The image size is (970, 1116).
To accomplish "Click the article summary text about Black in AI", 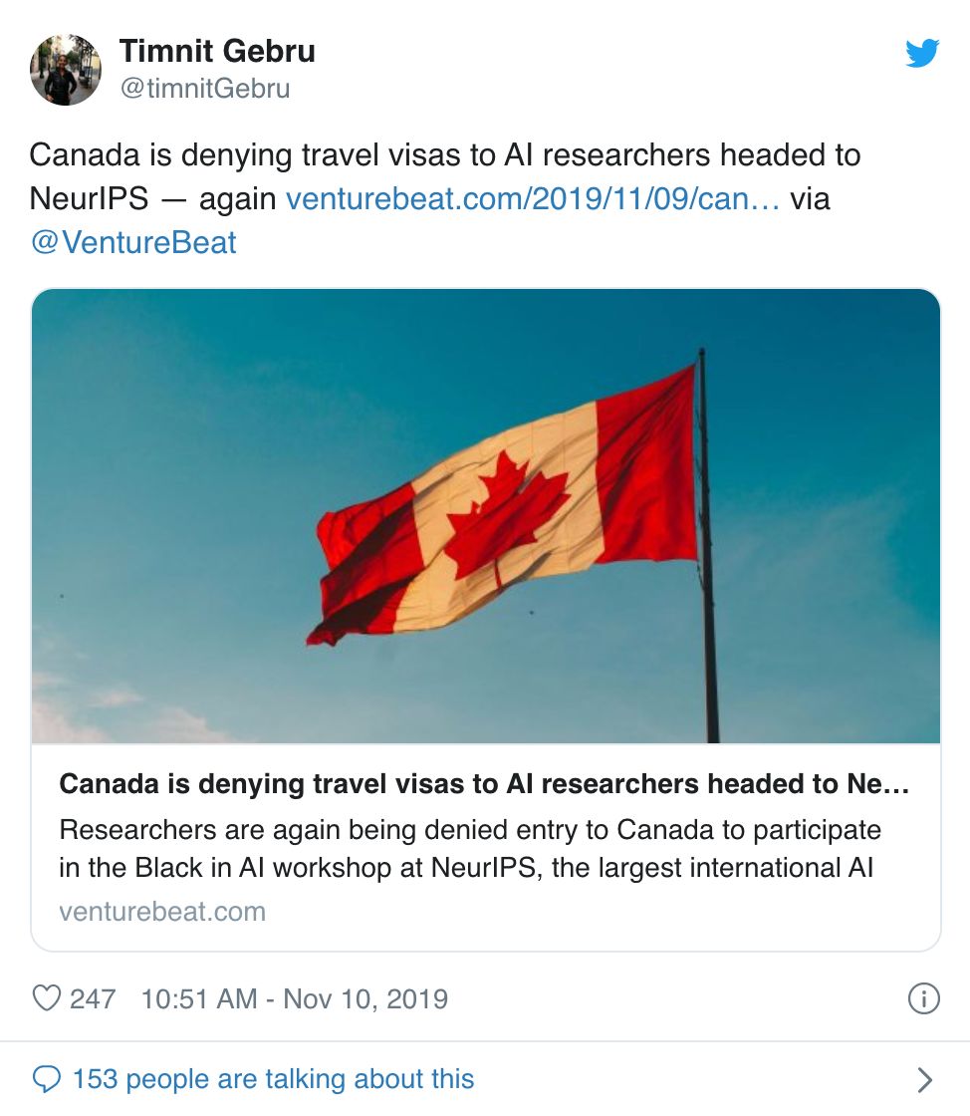I will (x=468, y=848).
